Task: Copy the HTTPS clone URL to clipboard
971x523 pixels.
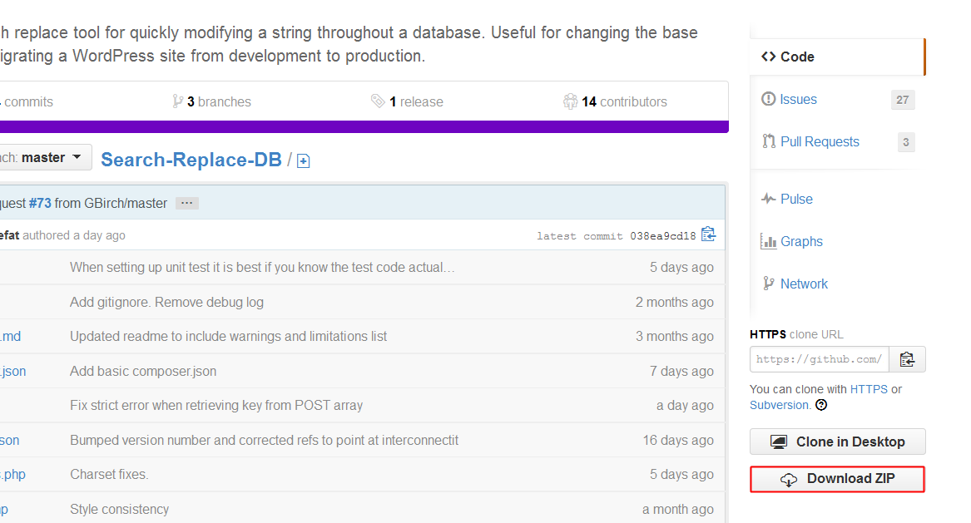Action: [x=907, y=359]
